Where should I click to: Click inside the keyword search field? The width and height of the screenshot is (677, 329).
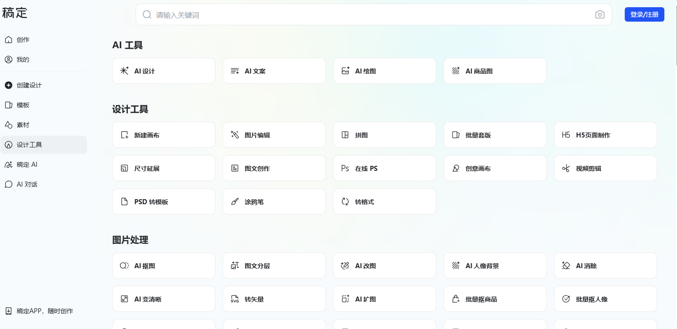[316, 14]
